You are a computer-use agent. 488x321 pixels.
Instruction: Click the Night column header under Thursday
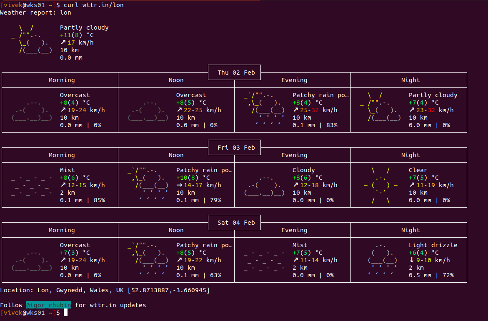(410, 80)
